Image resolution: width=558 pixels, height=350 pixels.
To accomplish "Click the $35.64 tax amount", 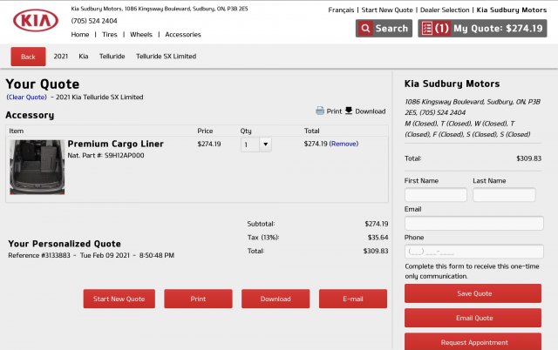I will click(378, 238).
